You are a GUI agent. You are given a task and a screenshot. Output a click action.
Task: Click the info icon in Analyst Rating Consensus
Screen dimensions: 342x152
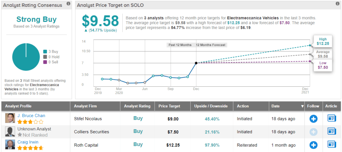click(68, 4)
